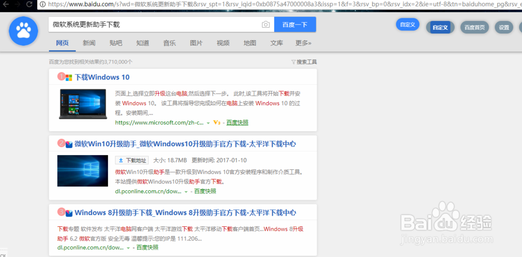
Task: Click the download arrow icon in 下载地址
Action: pos(121,160)
